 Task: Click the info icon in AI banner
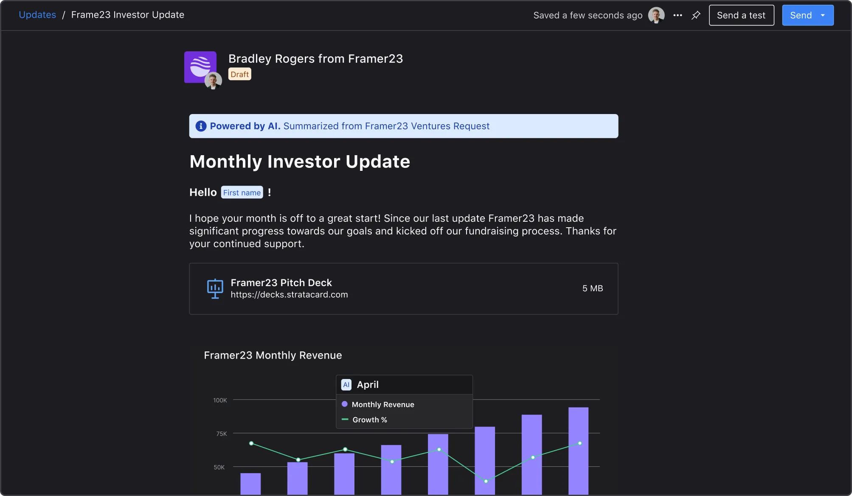point(201,126)
